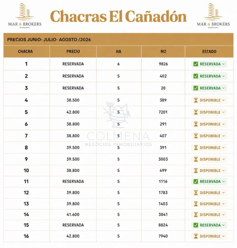Click the Mar & Brokers logo at top right

click(x=213, y=16)
